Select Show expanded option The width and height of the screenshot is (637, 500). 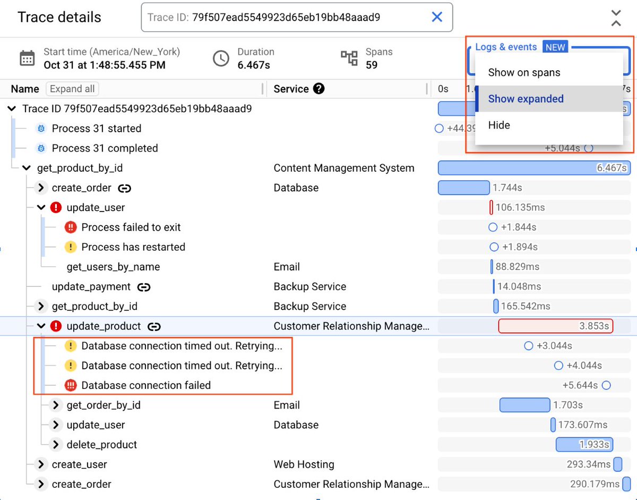549,99
